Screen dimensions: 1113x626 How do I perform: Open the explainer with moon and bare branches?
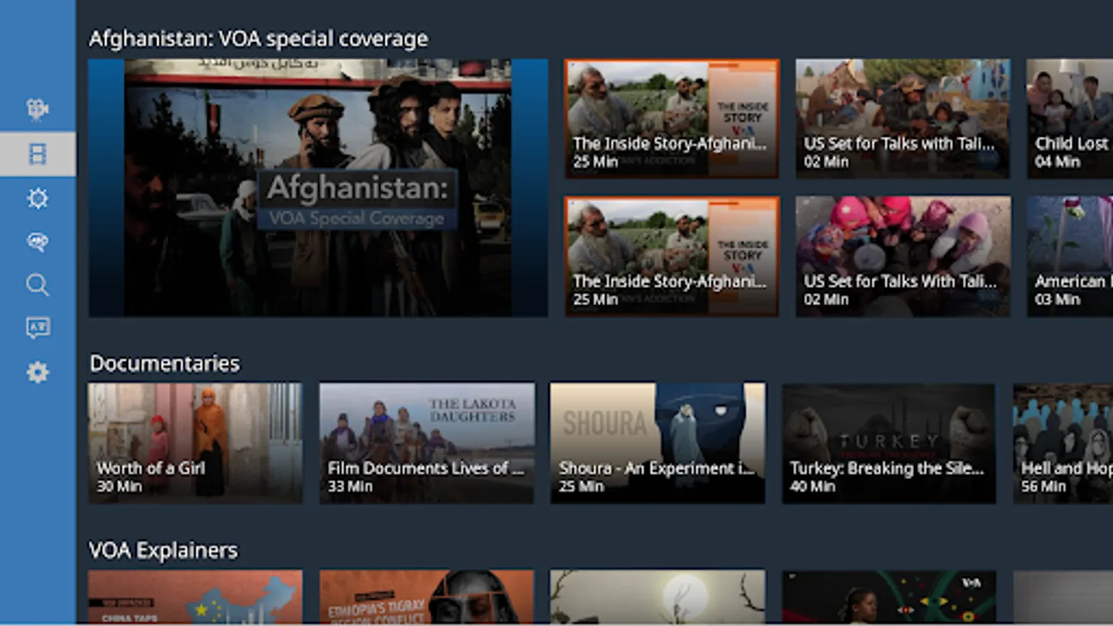(x=657, y=597)
